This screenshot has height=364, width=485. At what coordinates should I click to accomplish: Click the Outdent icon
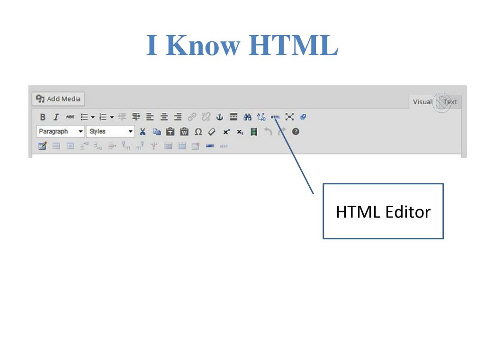tap(122, 117)
